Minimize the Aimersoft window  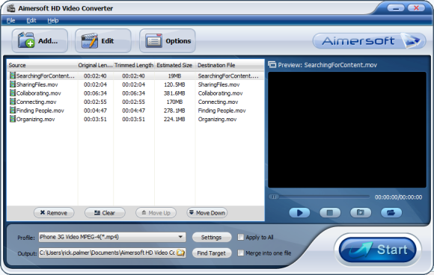click(x=396, y=8)
